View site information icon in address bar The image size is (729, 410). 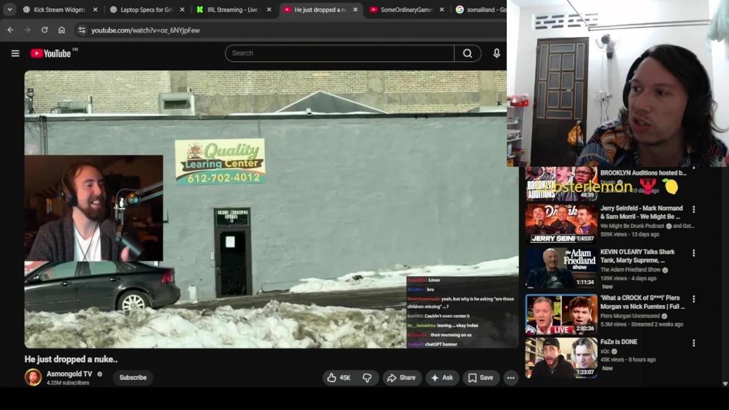tap(81, 30)
